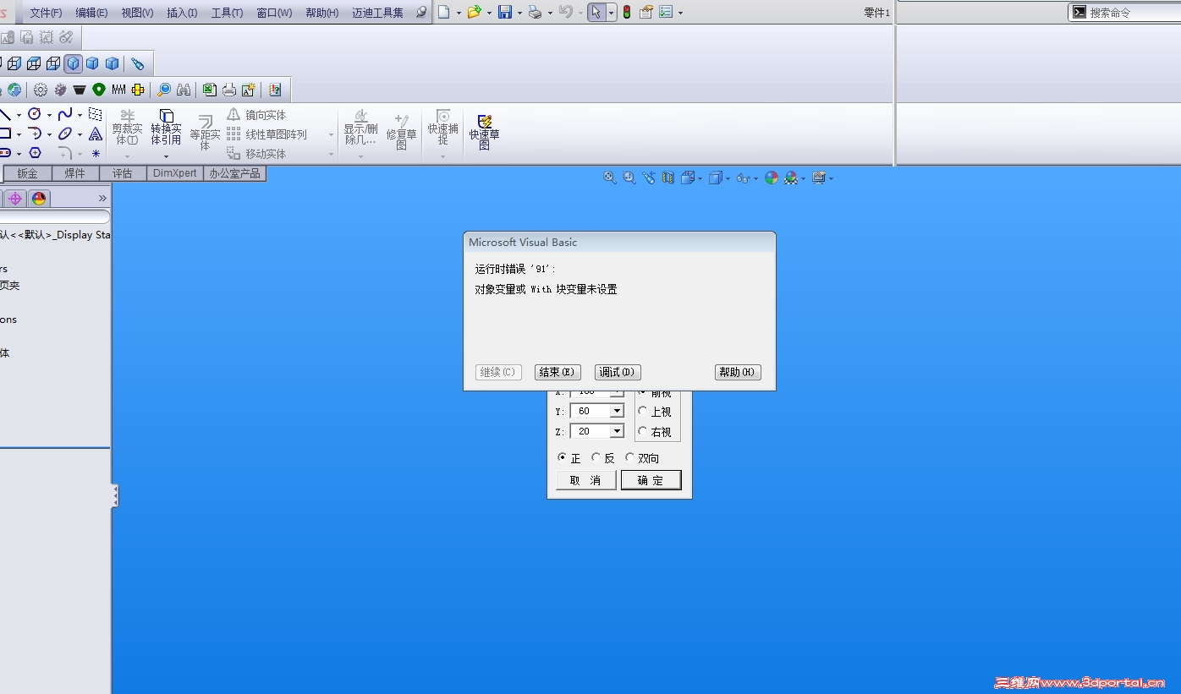1181x694 pixels.
Task: Open the 文件(F) menu
Action: pos(46,13)
